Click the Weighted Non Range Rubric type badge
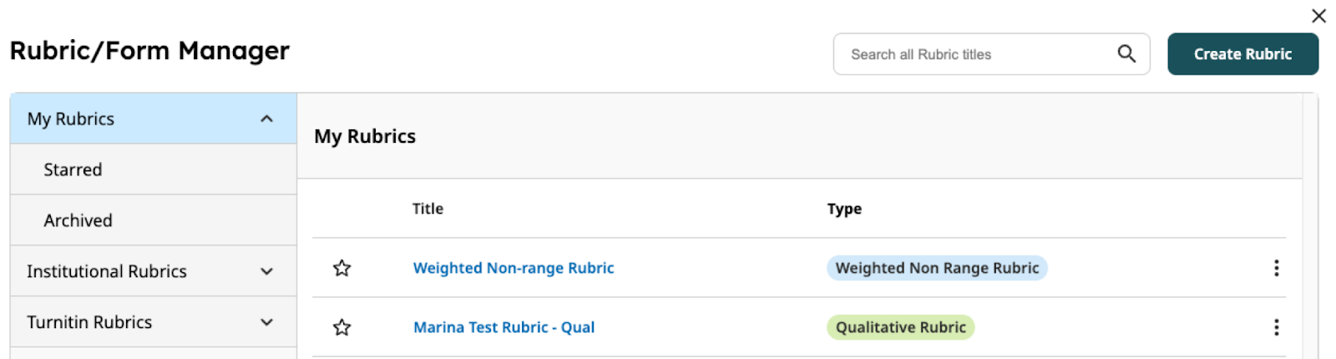 coord(937,268)
